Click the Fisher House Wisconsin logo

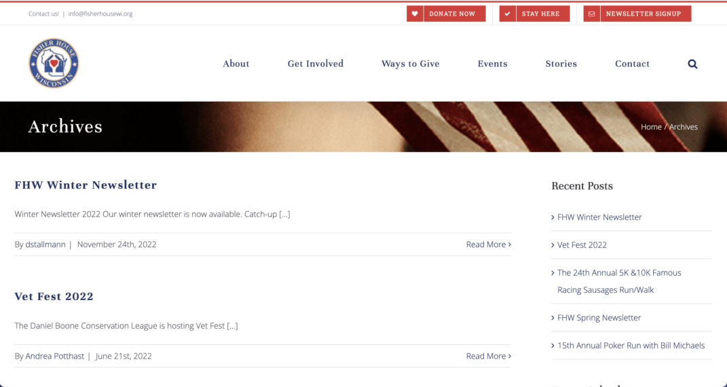coord(54,63)
